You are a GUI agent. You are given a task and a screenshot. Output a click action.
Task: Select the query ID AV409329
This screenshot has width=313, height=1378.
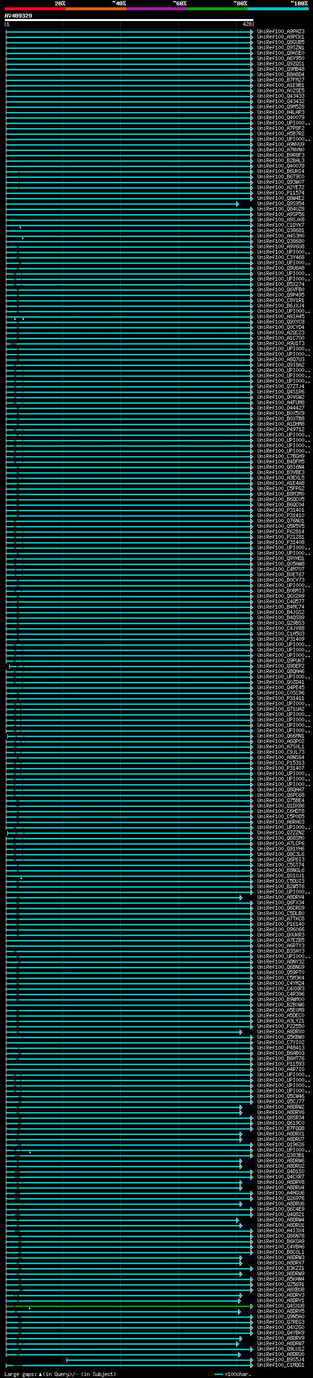(18, 16)
